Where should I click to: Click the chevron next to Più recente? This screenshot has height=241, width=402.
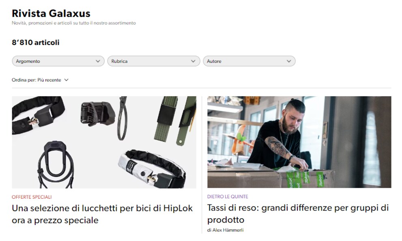pos(66,80)
